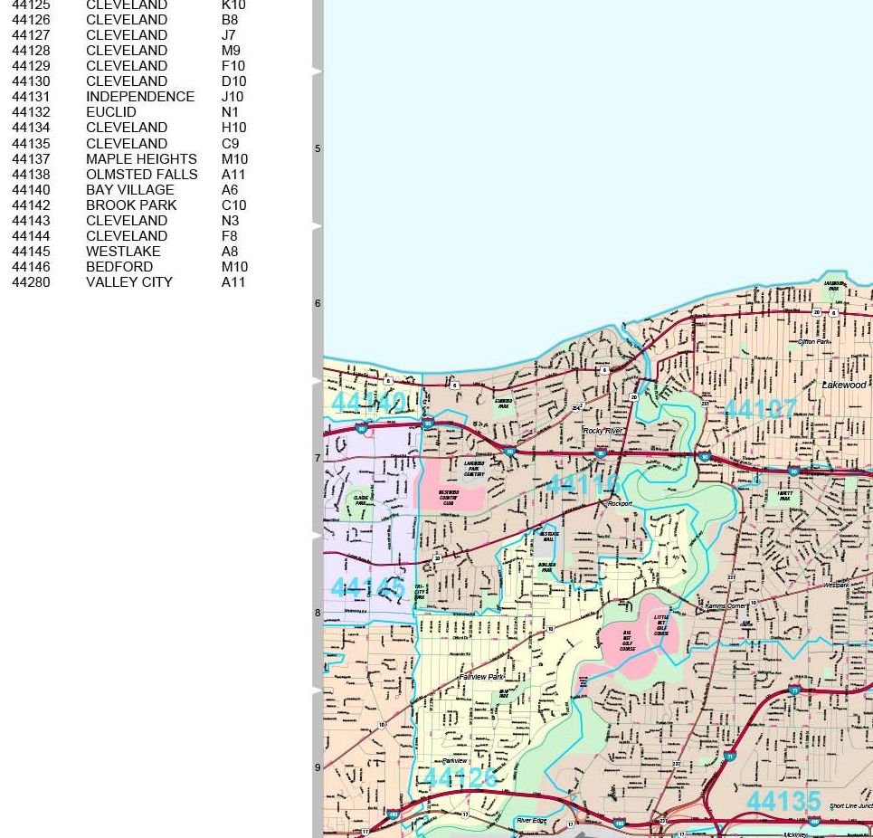
Task: Select BROOK PARK in the zip list
Action: (x=131, y=205)
